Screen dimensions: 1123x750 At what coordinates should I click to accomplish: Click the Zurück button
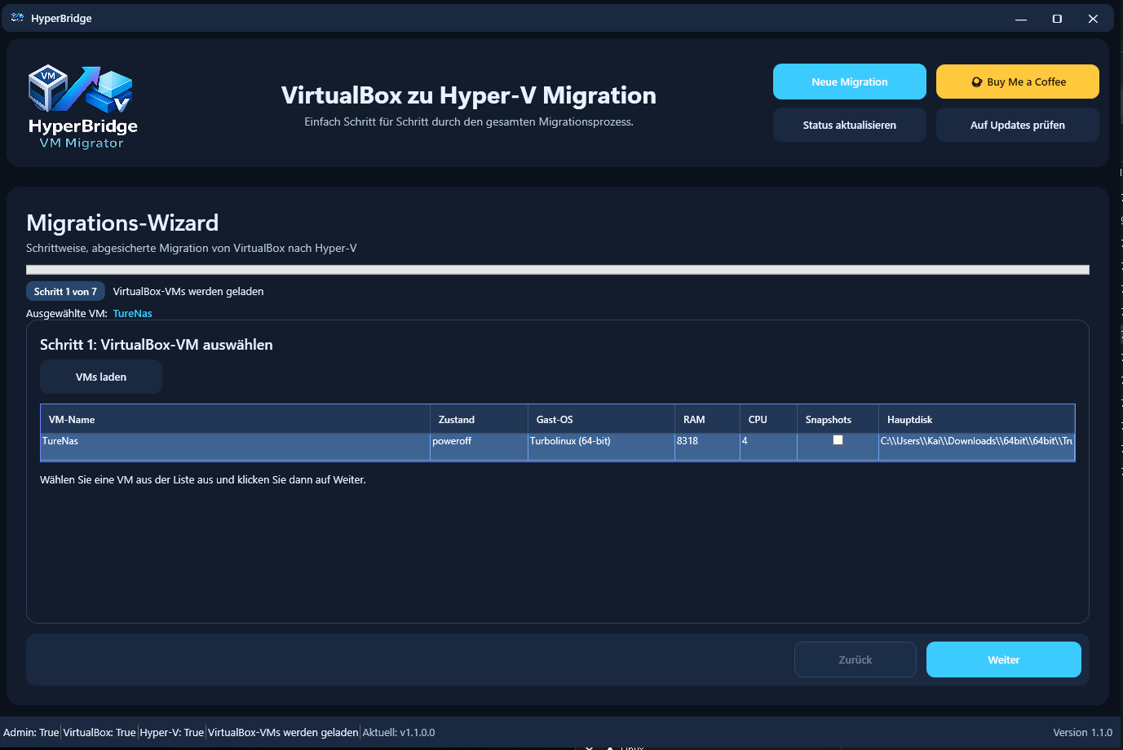coord(855,659)
